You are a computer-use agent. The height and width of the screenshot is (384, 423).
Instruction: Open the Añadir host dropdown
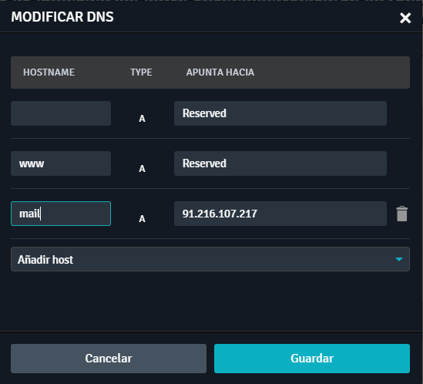pos(210,259)
